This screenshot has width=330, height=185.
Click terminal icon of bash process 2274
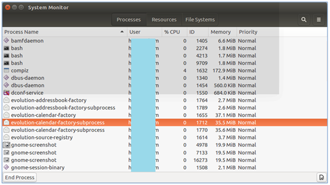(x=6, y=48)
